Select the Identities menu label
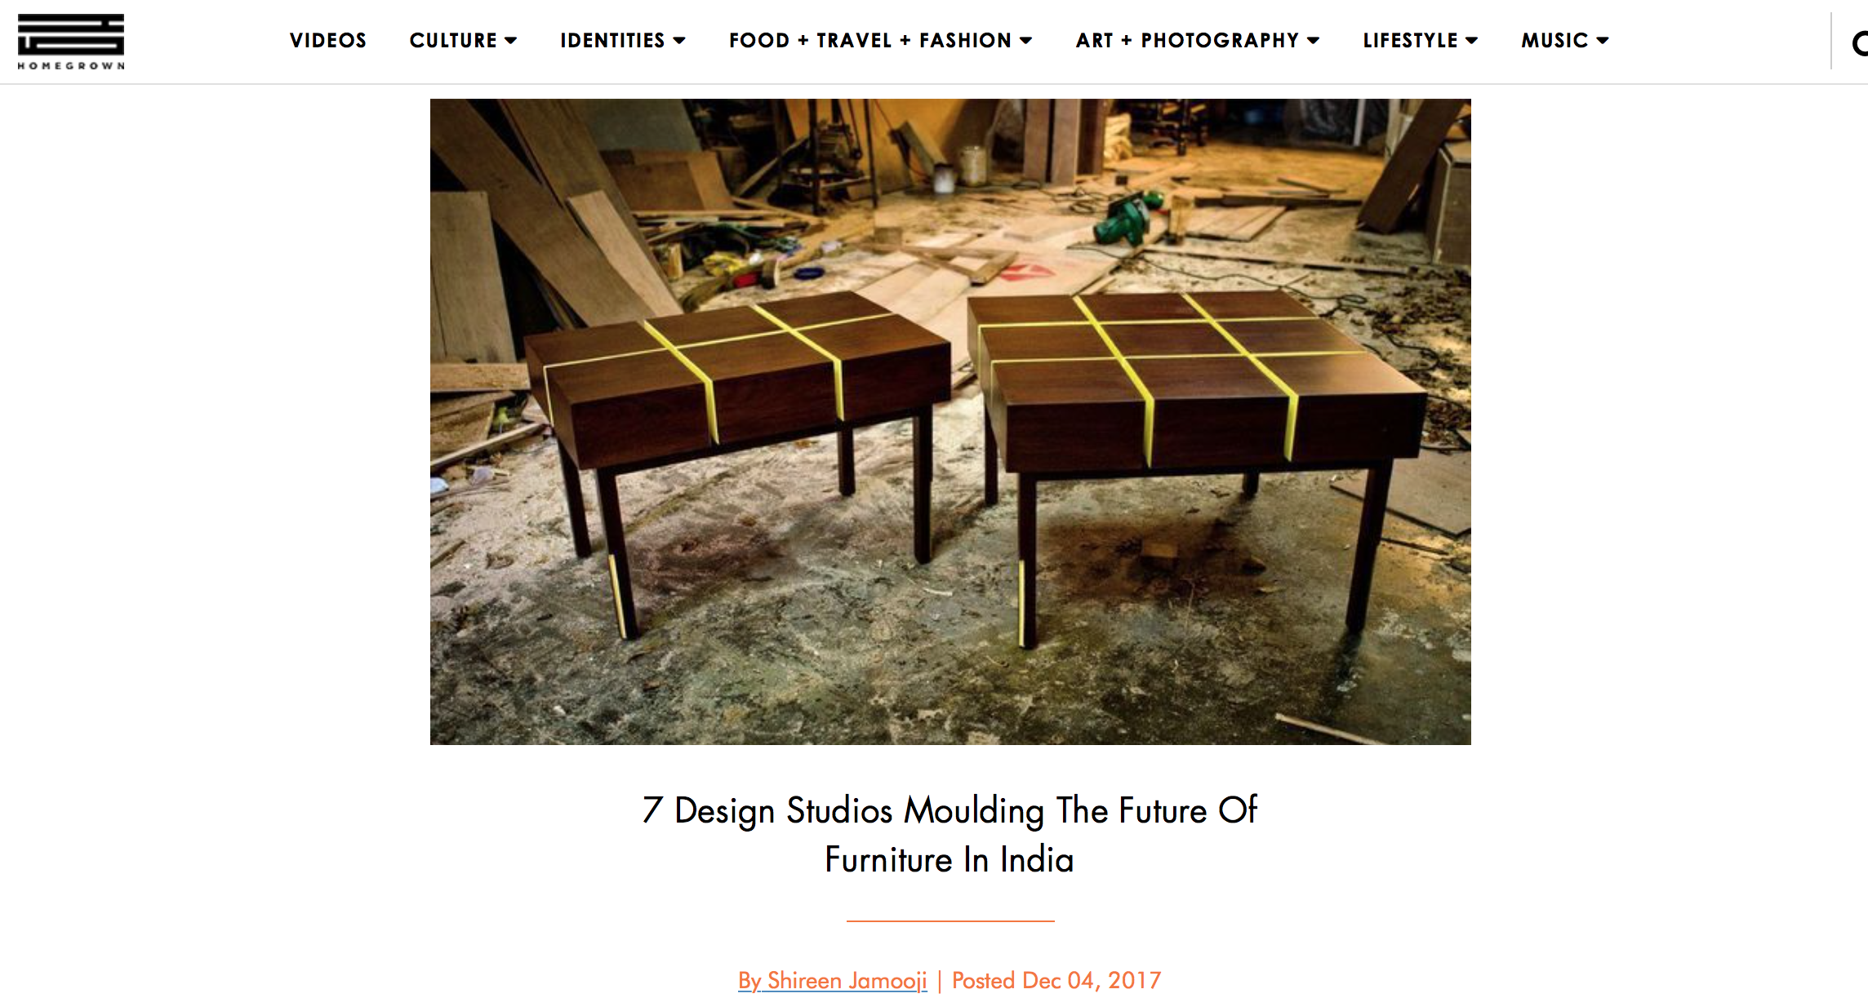Viewport: 1868px width, 1007px height. point(612,40)
